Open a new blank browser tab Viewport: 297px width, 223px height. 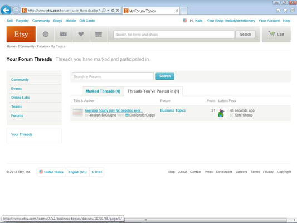pos(183,11)
